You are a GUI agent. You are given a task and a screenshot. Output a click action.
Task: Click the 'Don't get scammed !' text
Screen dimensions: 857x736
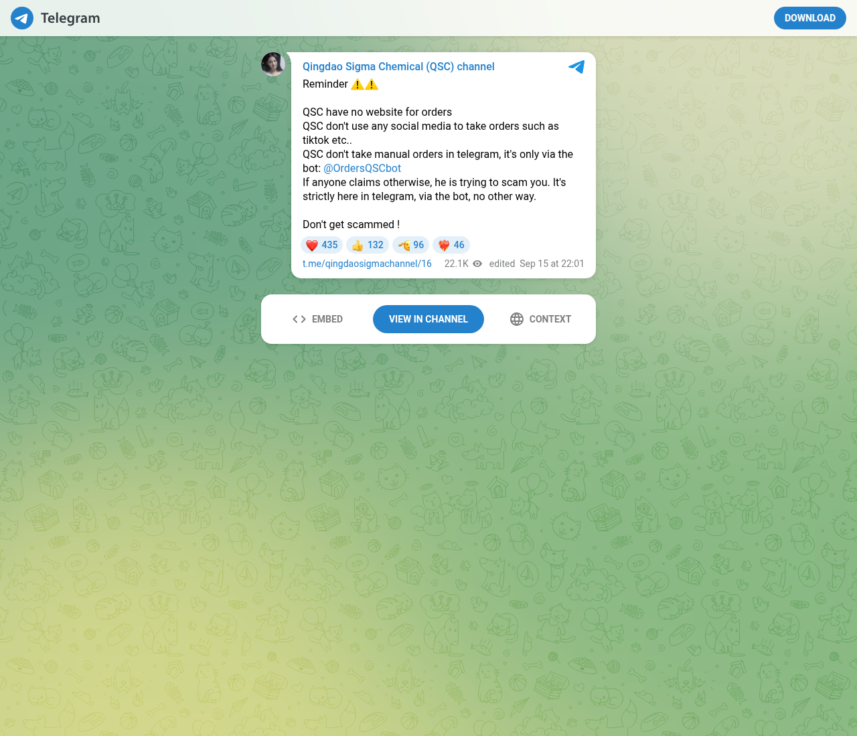351,225
